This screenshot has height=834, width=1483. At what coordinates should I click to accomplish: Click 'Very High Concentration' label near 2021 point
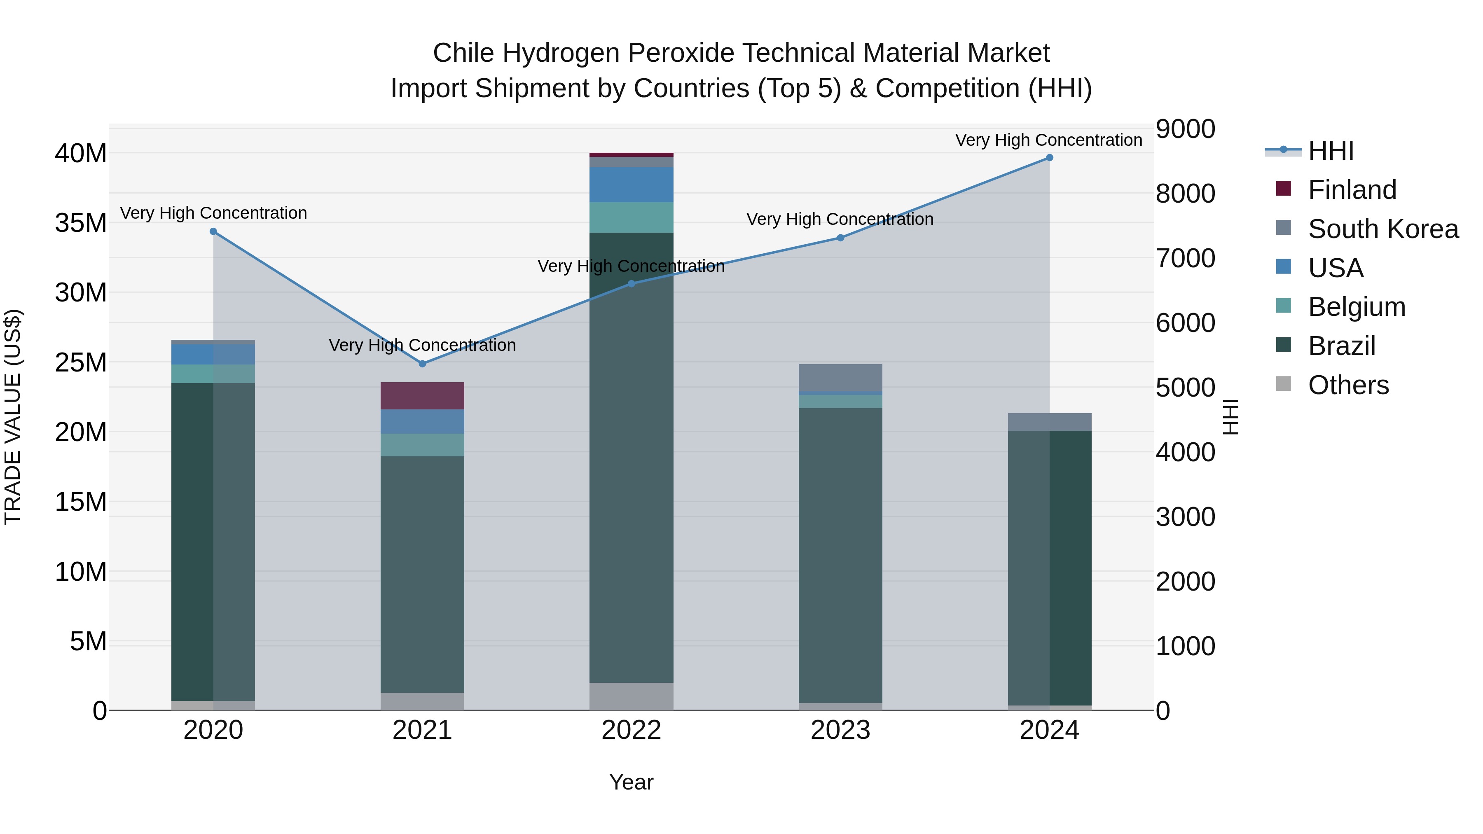[x=422, y=346]
